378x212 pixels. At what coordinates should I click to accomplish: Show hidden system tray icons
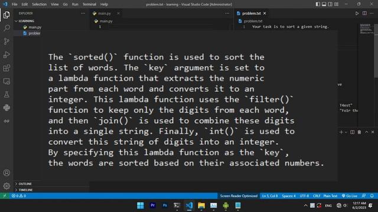coord(305,206)
